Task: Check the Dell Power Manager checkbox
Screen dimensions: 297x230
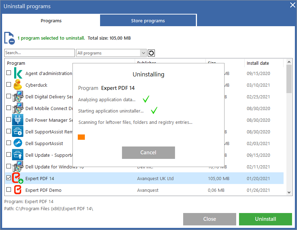Action: click(9, 120)
